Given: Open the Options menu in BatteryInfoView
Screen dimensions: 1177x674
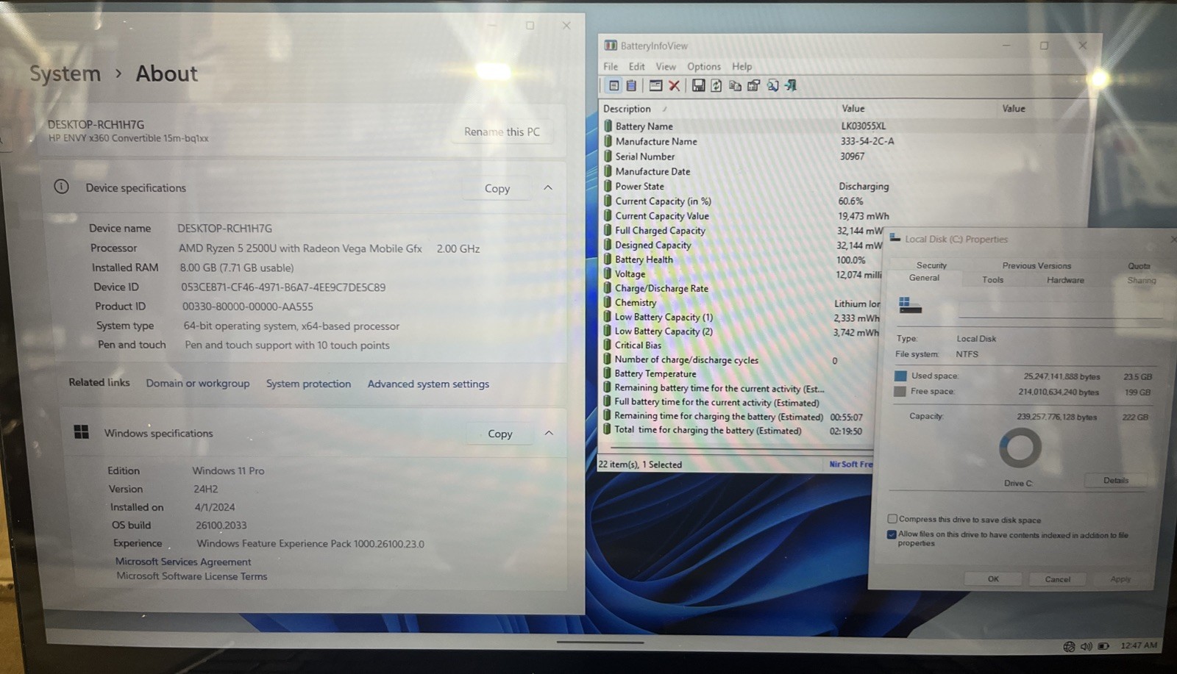Looking at the screenshot, I should click(x=704, y=66).
